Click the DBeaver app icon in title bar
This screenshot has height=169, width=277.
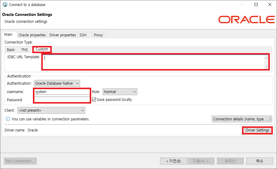tap(5, 5)
